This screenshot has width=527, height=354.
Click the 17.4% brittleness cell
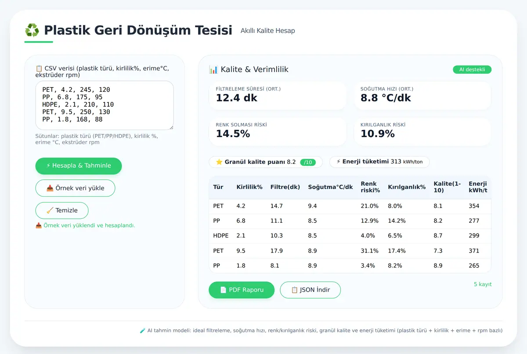click(397, 250)
